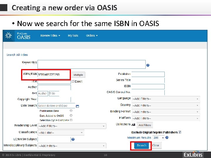Image resolution: width=211 pixels, height=158 pixels.
Task: Click into the Keyword(s) input field
Action: tap(91, 64)
